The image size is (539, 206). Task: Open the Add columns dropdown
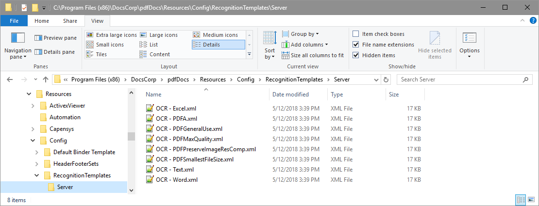305,45
